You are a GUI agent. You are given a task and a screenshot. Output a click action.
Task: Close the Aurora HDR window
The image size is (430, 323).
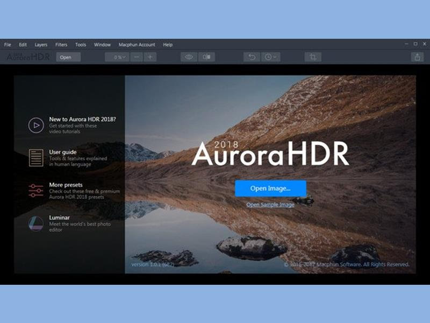(x=425, y=44)
